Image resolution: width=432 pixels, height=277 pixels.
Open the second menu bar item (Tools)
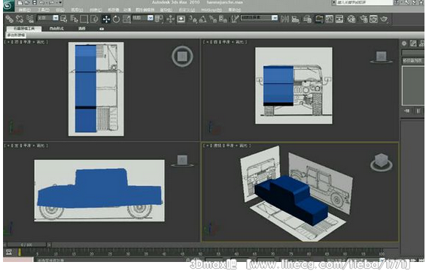pyautogui.click(x=44, y=10)
